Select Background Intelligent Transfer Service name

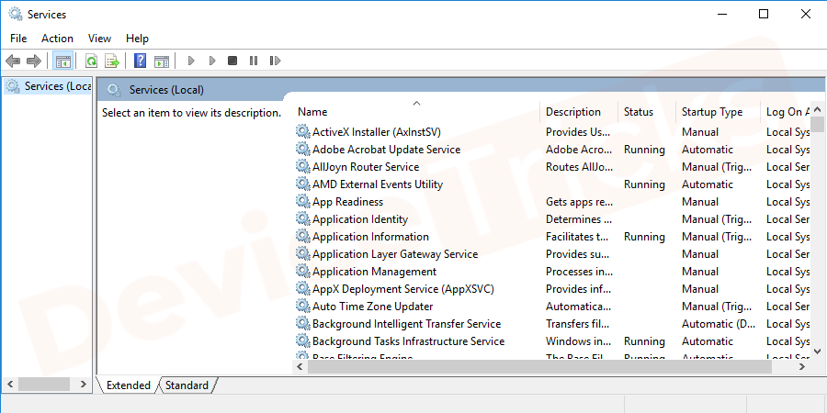(x=407, y=323)
